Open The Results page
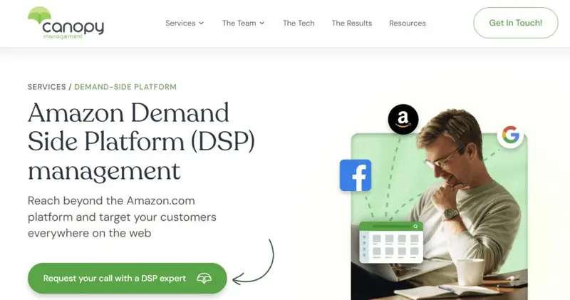Viewport: 570px width, 300px height. point(351,24)
